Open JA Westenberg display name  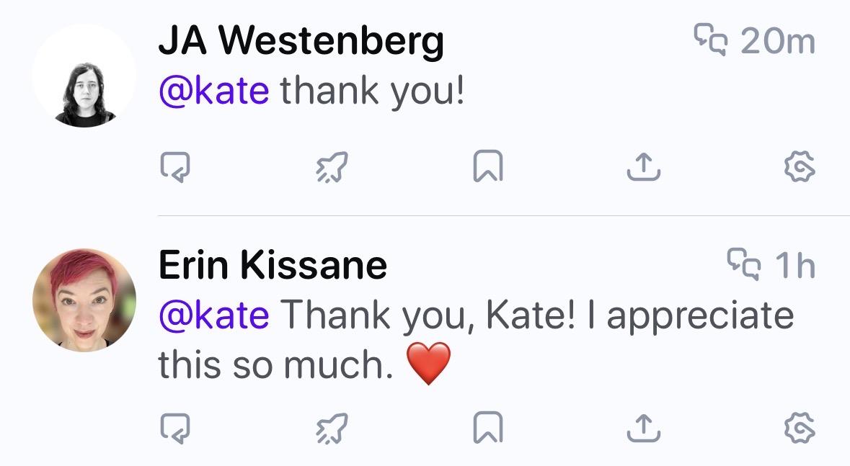[301, 42]
